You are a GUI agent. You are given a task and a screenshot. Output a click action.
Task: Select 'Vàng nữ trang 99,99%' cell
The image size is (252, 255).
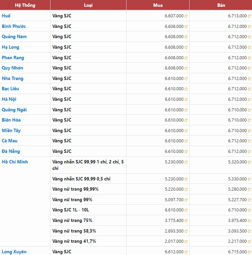click(88, 189)
